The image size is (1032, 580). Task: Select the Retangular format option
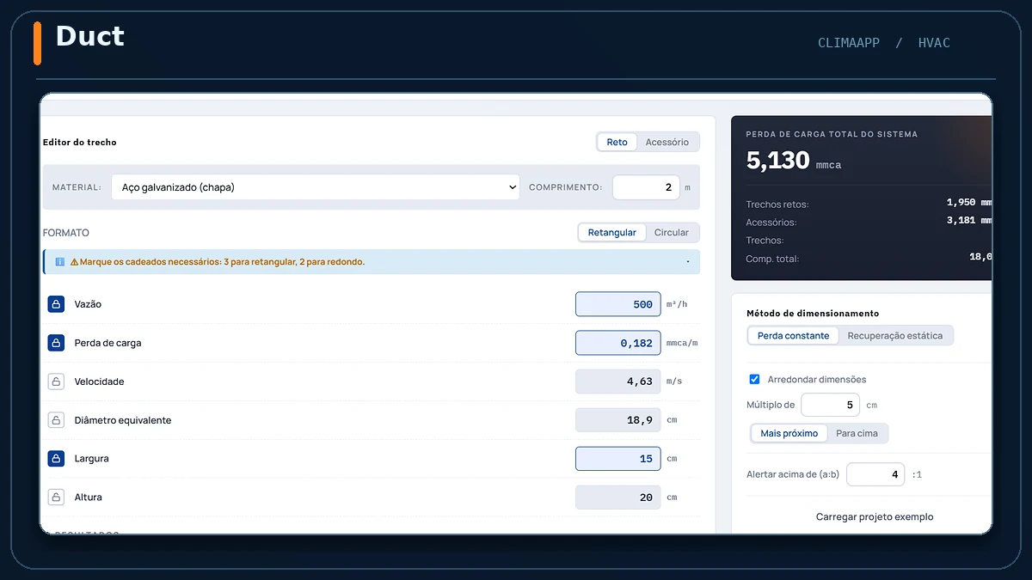pyautogui.click(x=612, y=233)
